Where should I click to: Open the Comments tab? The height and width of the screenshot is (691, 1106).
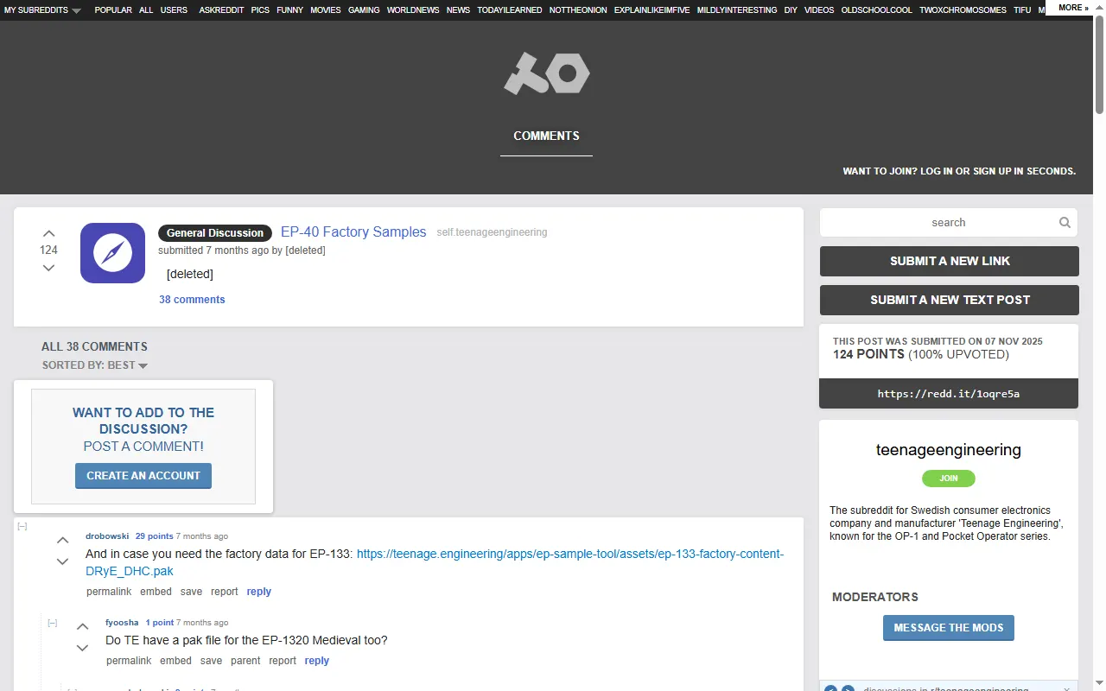point(546,136)
